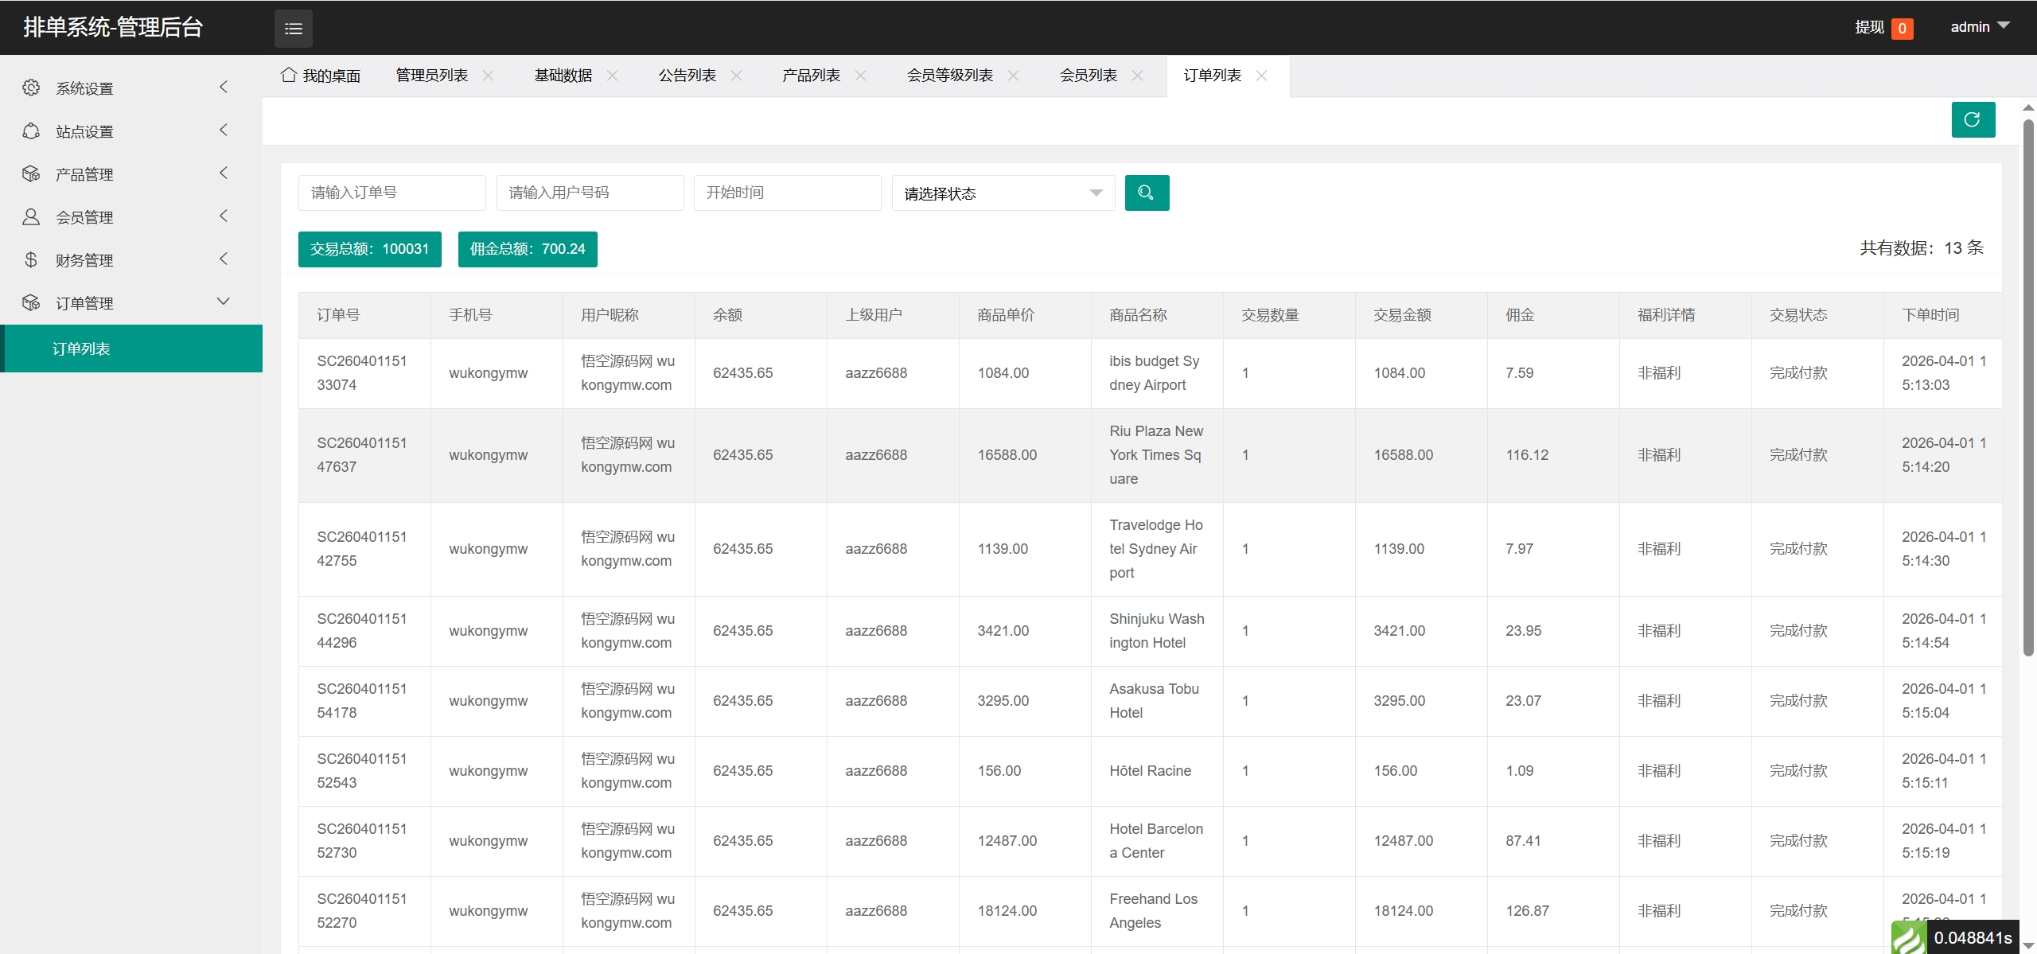Open the 请选择状态 status dropdown
This screenshot has width=2037, height=954.
tap(1003, 193)
